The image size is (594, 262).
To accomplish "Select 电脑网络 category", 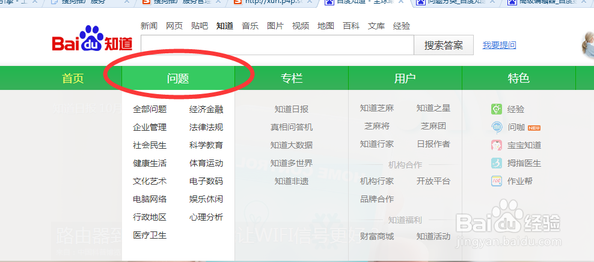I will [150, 199].
